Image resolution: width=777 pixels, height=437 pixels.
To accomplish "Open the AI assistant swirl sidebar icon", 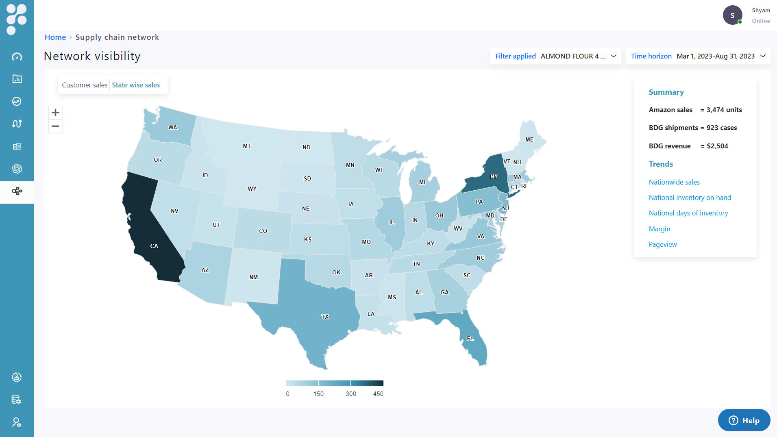I will tap(17, 169).
